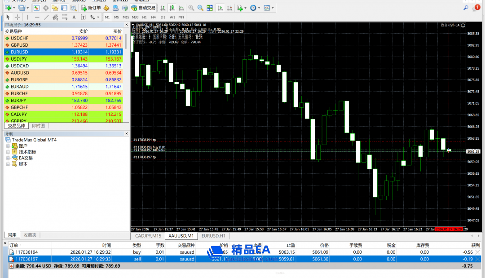Click the zoom in magnifier icon

point(191,8)
